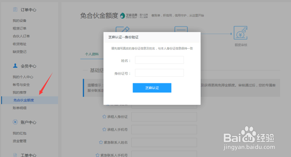Open 我的红包 in the sidebar

click(19, 133)
